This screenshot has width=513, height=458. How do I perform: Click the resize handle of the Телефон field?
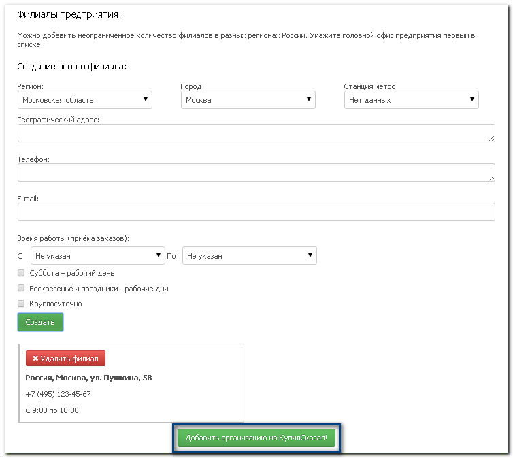pyautogui.click(x=491, y=178)
